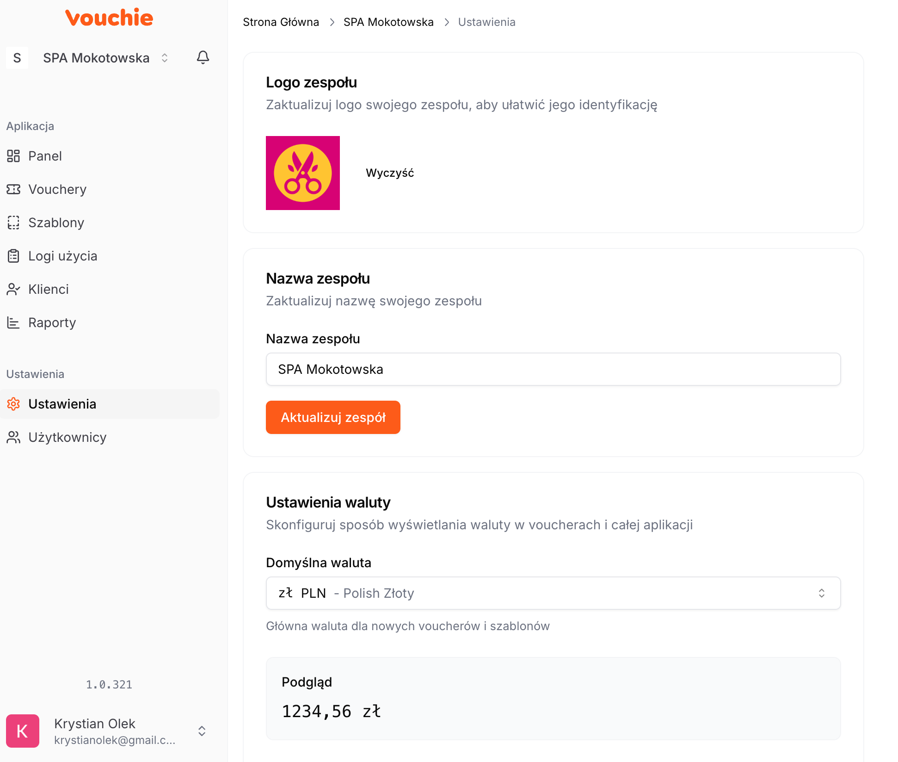The height and width of the screenshot is (762, 898).
Task: Open the Domyślna waluta PLN dropdown
Action: pos(553,593)
